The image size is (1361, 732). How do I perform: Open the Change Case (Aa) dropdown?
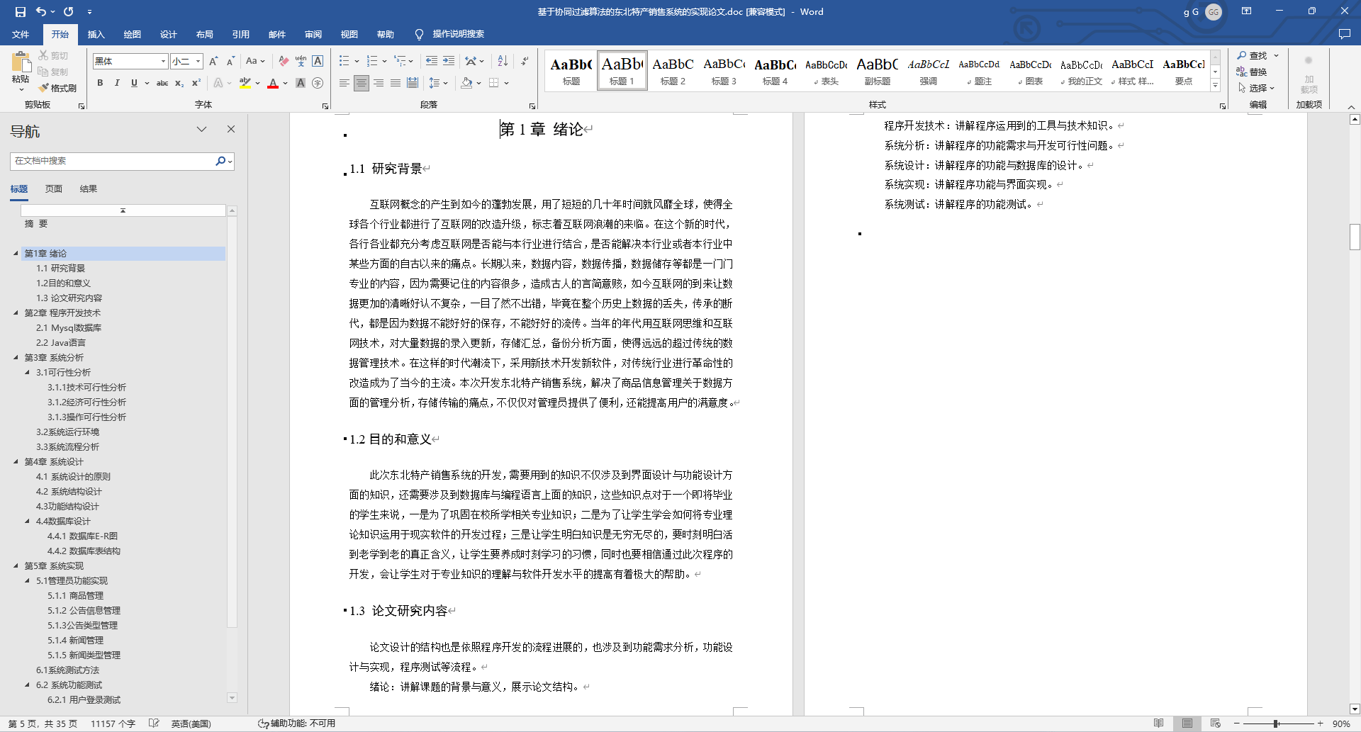[x=255, y=62]
